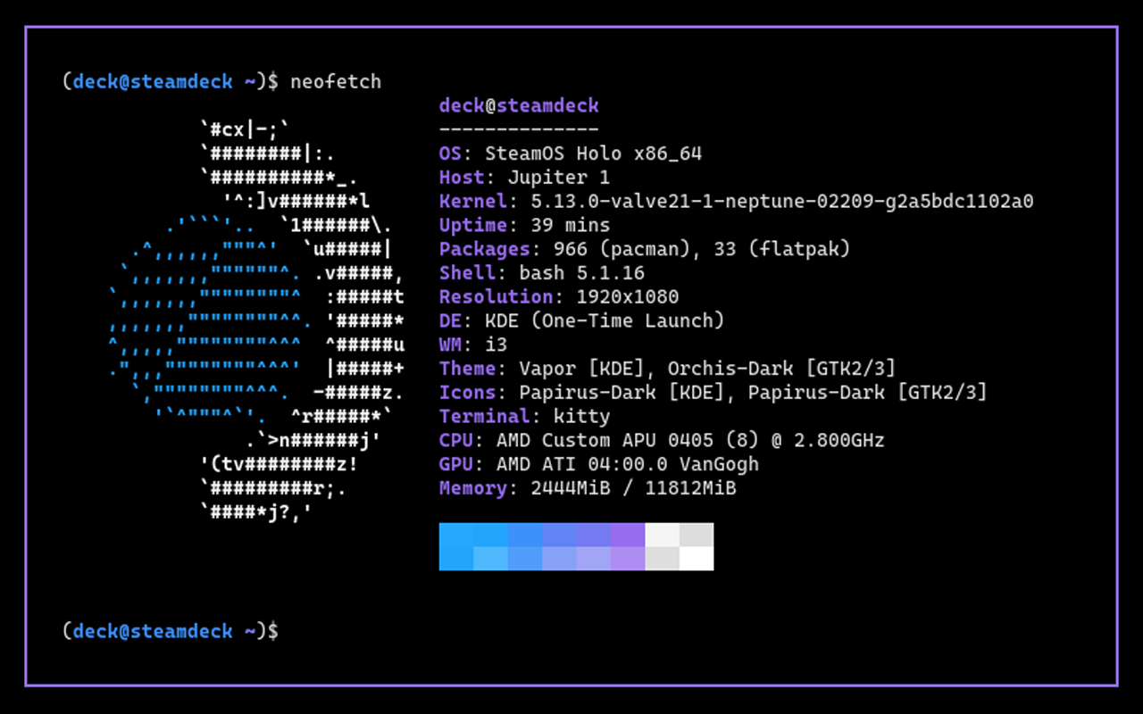1143x714 pixels.
Task: Click the "Icons" field label
Action: coord(467,393)
